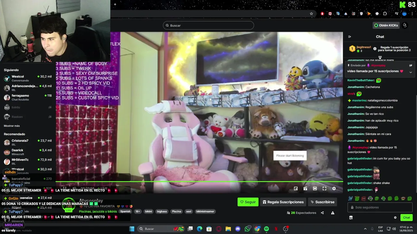Image resolution: width=417 pixels, height=234 pixels.
Task: Click masterins username in chat
Action: pos(359,100)
